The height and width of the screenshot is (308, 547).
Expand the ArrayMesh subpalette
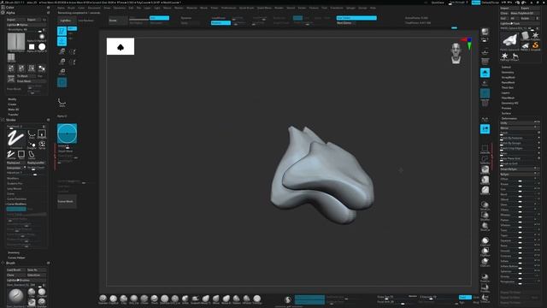508,78
